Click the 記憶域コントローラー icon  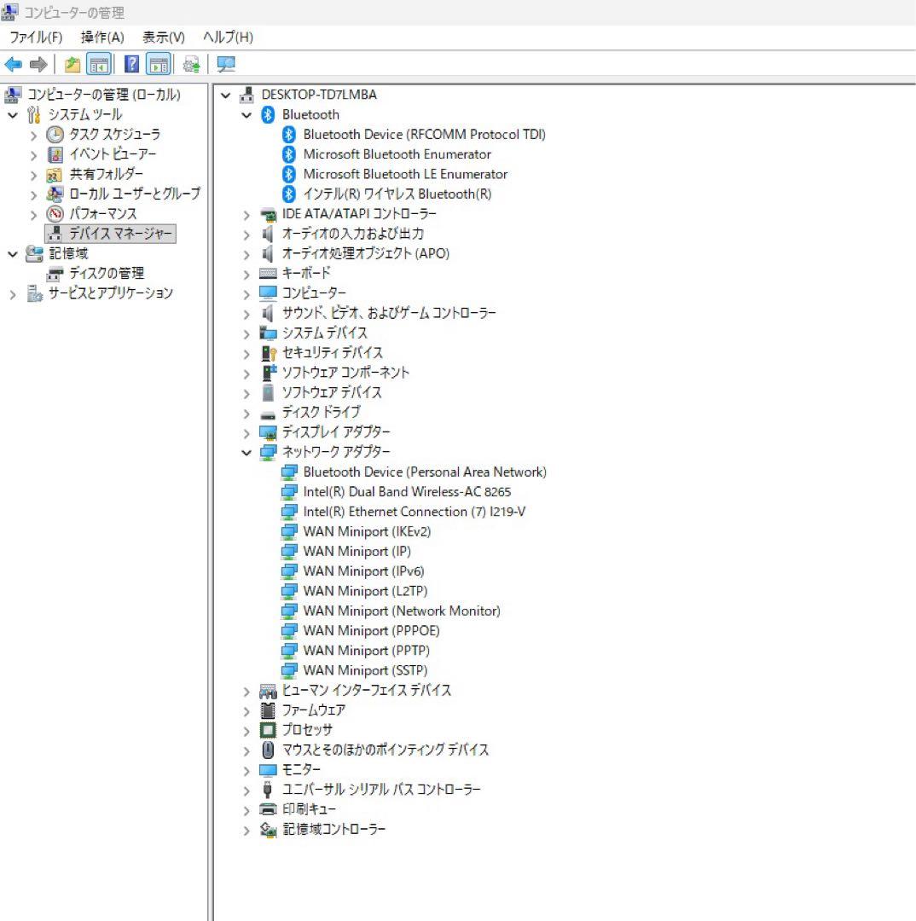(x=268, y=830)
